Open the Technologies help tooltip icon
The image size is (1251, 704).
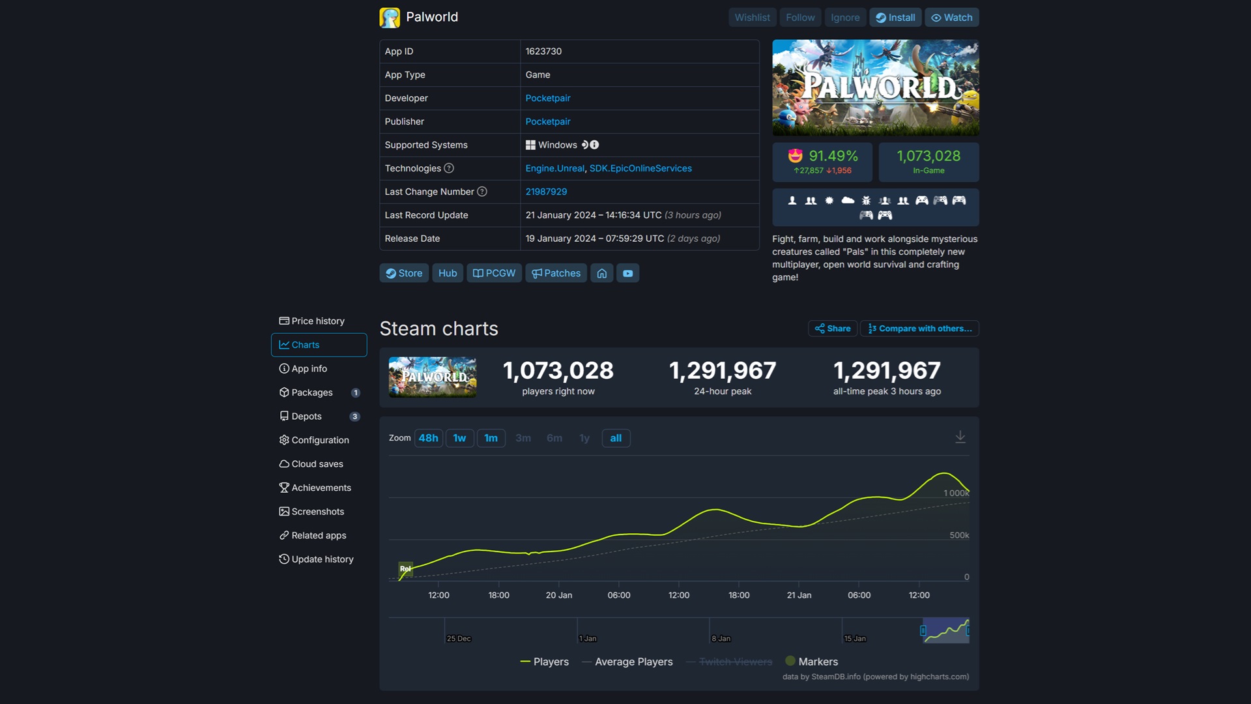(449, 168)
